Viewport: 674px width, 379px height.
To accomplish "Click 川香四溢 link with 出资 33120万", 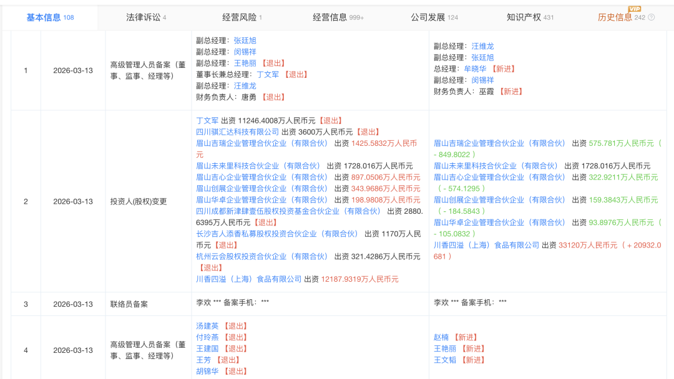I will (x=487, y=245).
